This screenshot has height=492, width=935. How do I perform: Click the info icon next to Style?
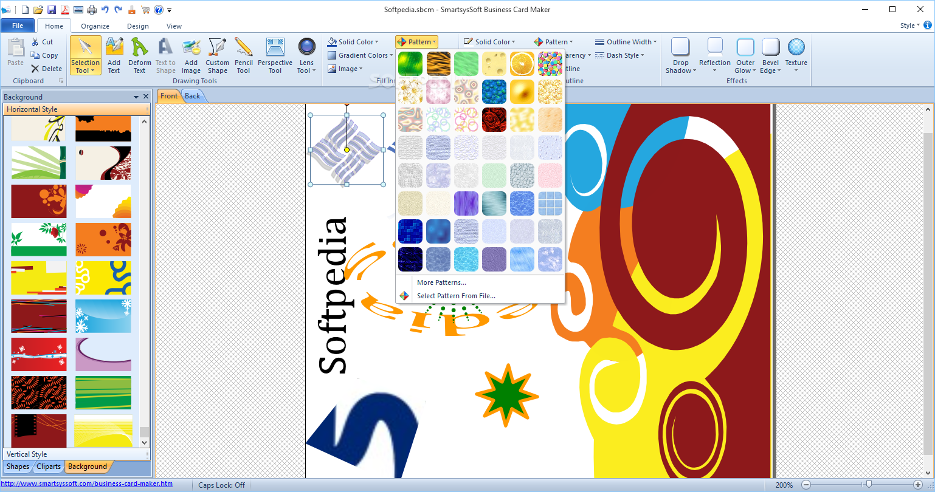coord(927,26)
